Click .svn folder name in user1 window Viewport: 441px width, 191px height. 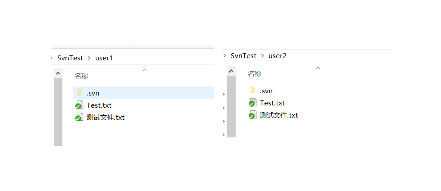tap(93, 93)
